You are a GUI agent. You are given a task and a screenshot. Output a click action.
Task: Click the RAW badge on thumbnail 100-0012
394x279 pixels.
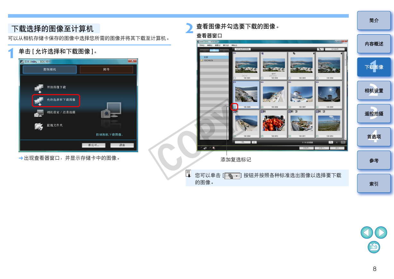click(318, 111)
